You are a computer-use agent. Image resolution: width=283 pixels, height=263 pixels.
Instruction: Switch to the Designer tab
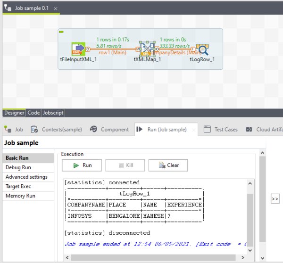(x=14, y=113)
